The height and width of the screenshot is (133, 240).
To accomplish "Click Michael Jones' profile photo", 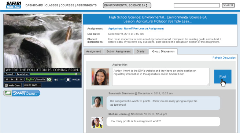I will click(x=97, y=122).
